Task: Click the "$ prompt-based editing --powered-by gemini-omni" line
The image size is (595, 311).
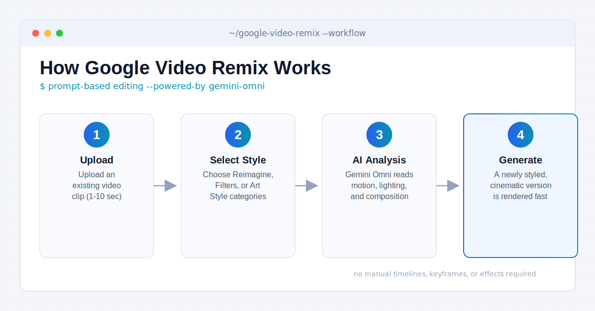Action: [x=152, y=86]
